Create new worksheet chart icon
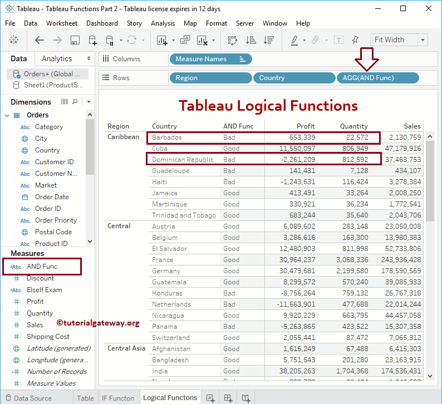 pos(162,40)
